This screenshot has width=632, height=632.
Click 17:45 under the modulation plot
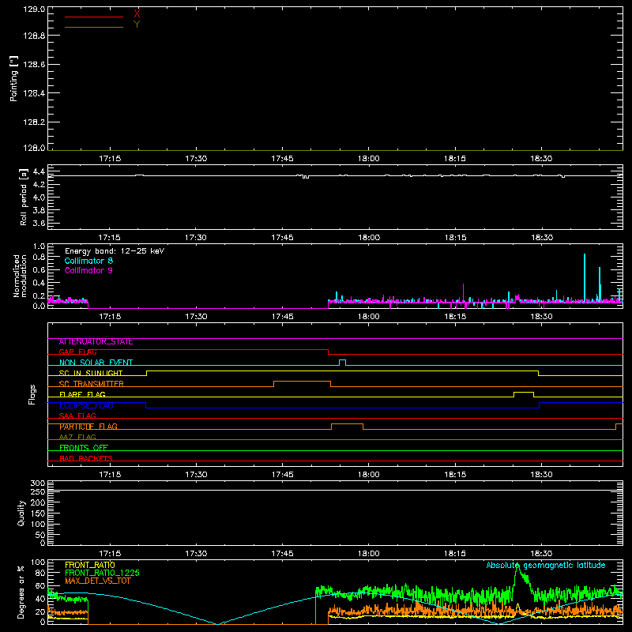point(283,317)
